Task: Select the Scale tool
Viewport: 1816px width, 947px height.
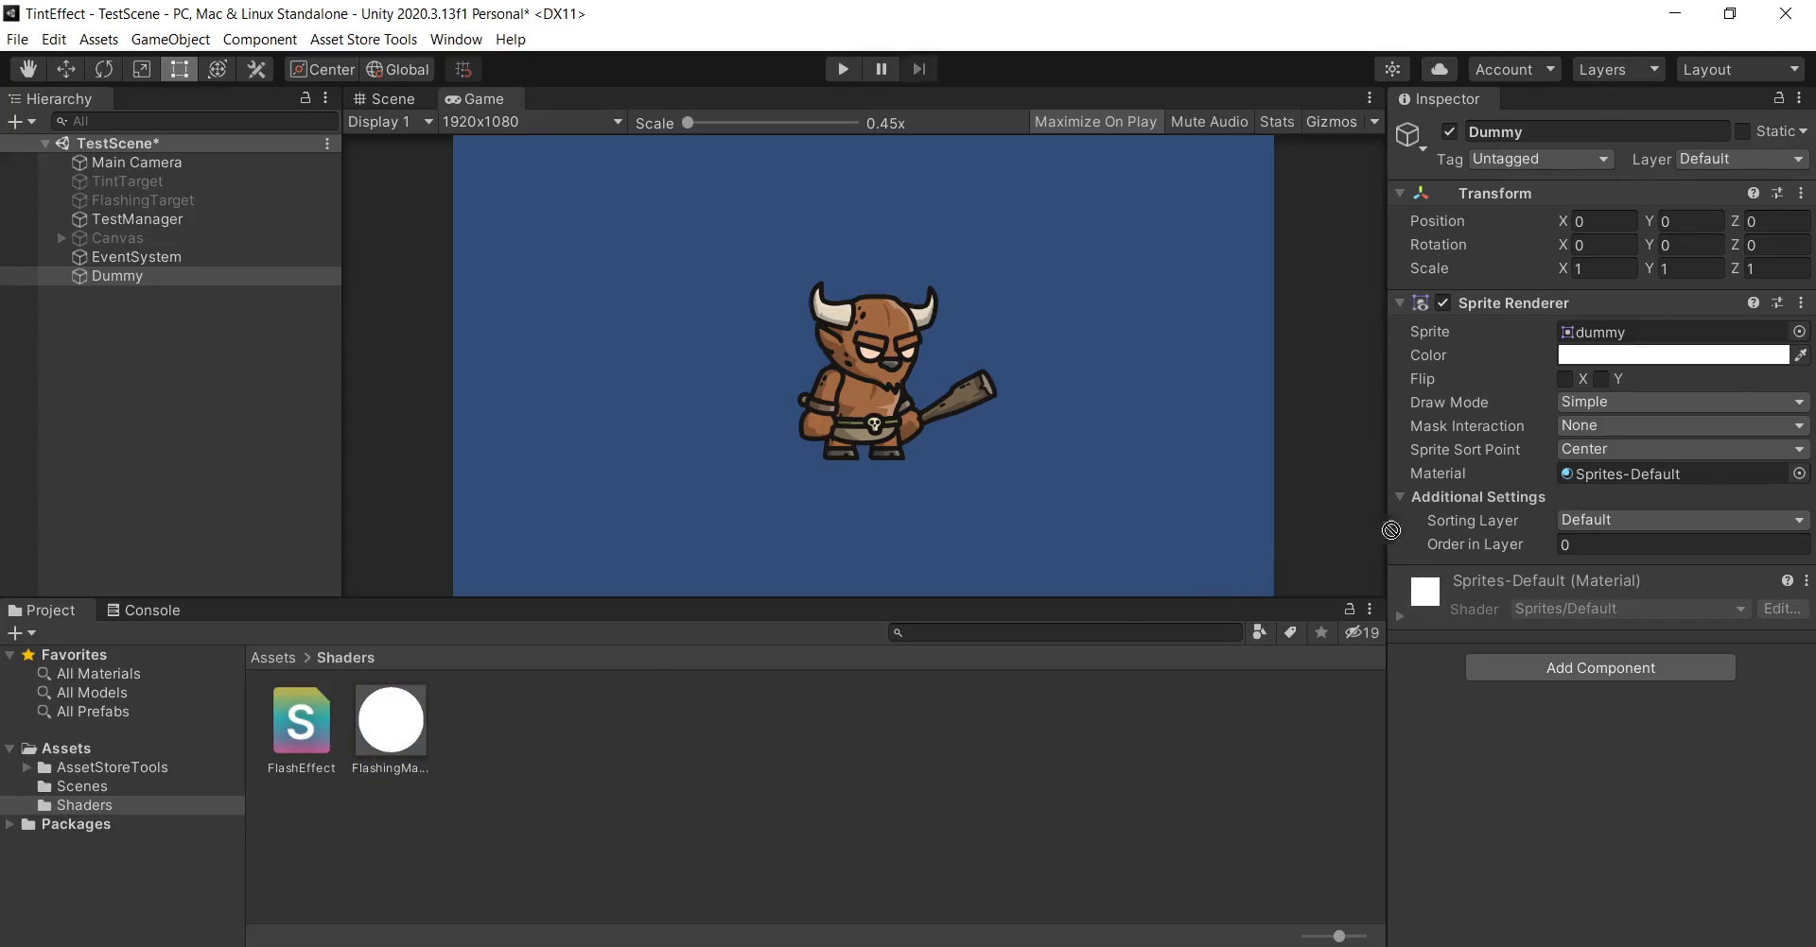Action: coord(142,69)
